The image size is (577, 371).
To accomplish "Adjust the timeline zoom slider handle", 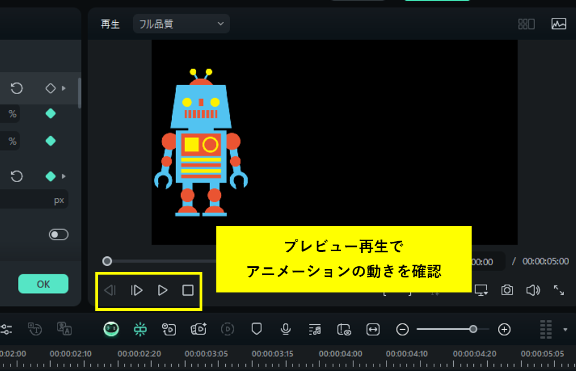I will click(x=474, y=329).
